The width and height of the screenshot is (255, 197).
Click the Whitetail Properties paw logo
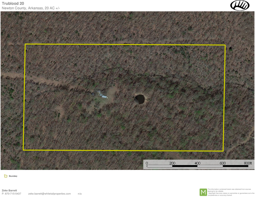pyautogui.click(x=240, y=5)
